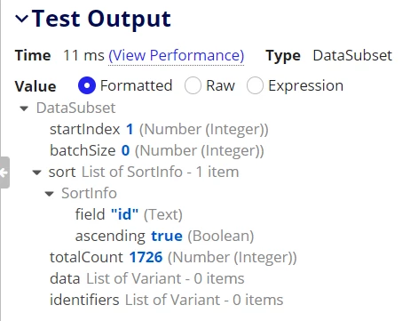Collapse the sort list expander
The image size is (418, 321).
tap(36, 173)
